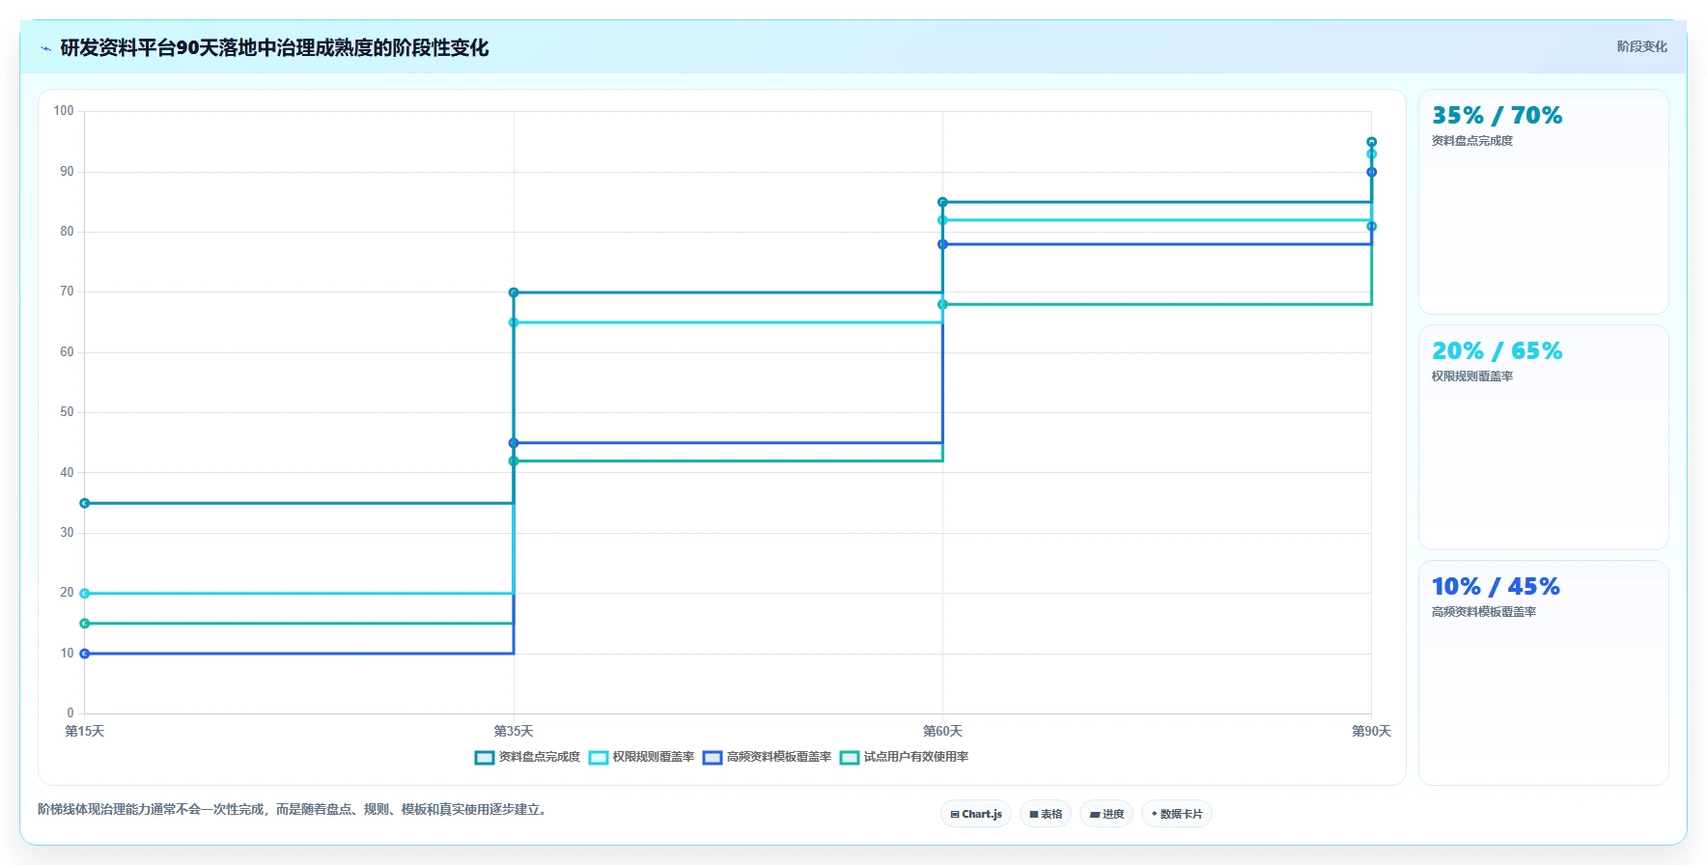Viewport: 1707px width, 865px height.
Task: Click the chart title 研发资料平台90天落地中治理成熟度的阶段性变化
Action: point(274,48)
